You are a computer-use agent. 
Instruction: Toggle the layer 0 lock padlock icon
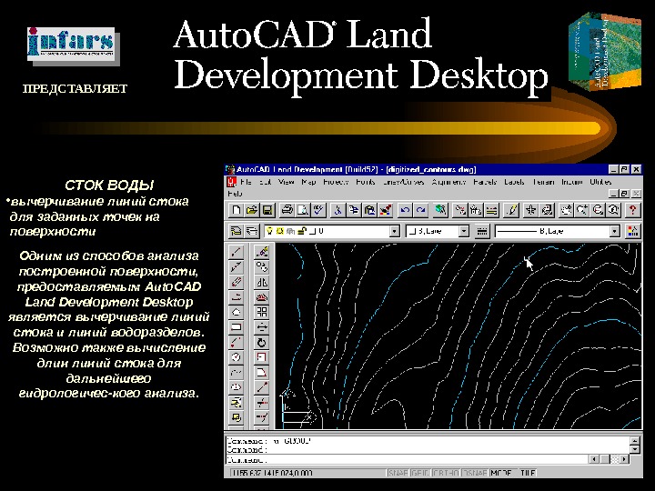[302, 231]
